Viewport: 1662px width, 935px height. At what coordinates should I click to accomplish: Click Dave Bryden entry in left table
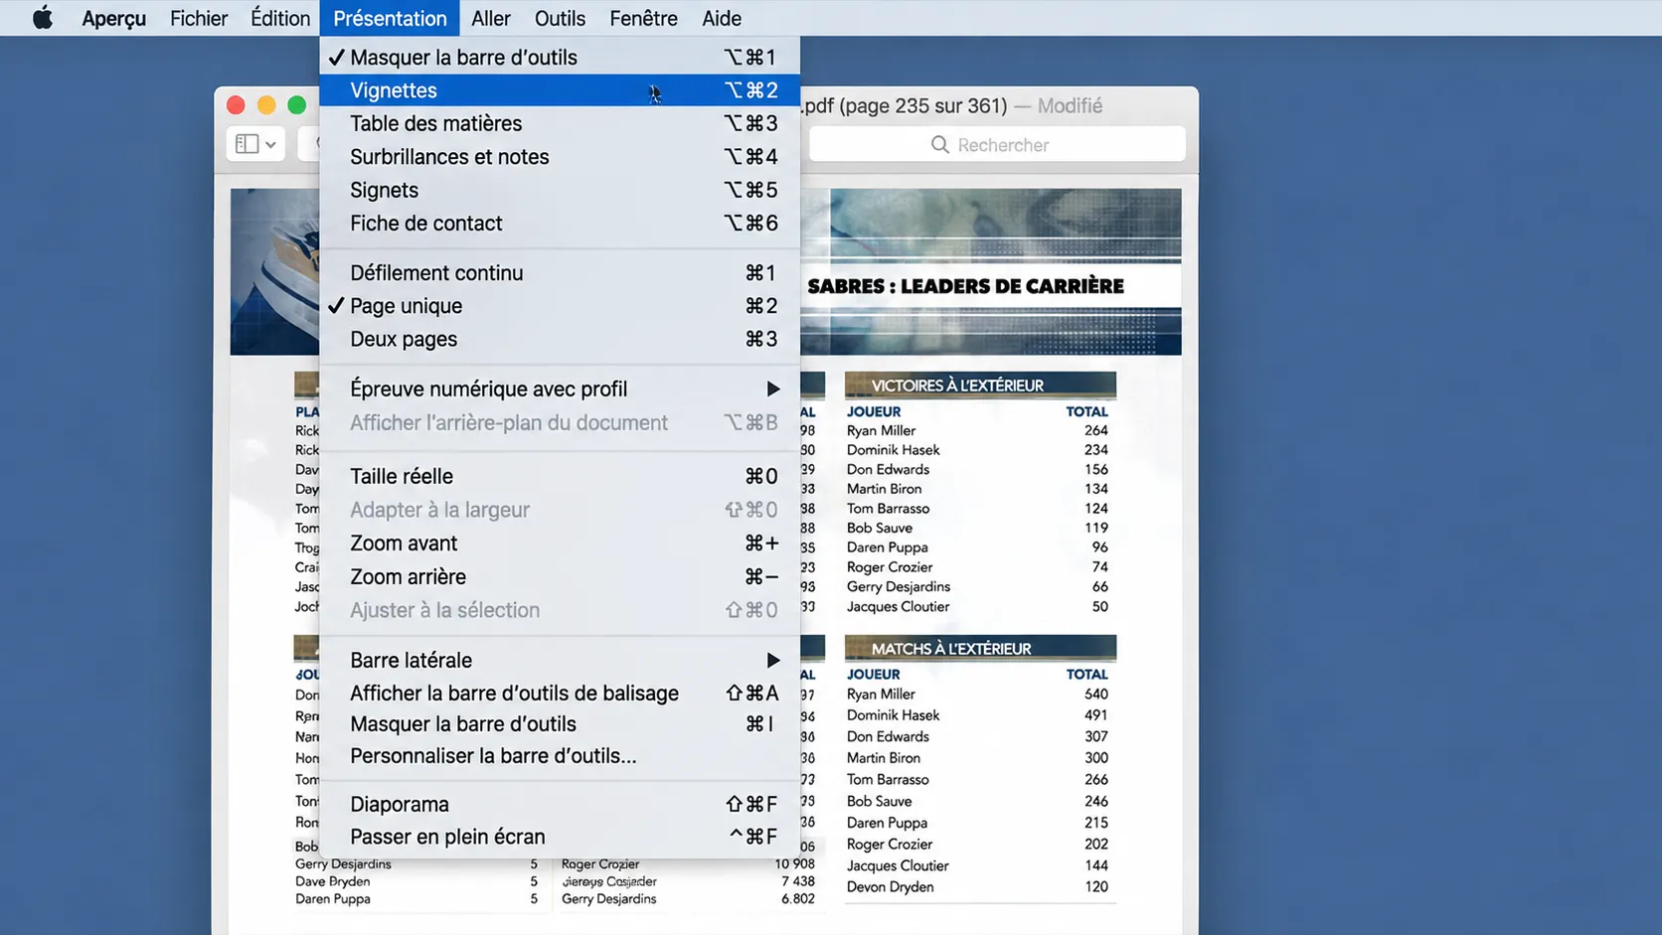pos(332,881)
